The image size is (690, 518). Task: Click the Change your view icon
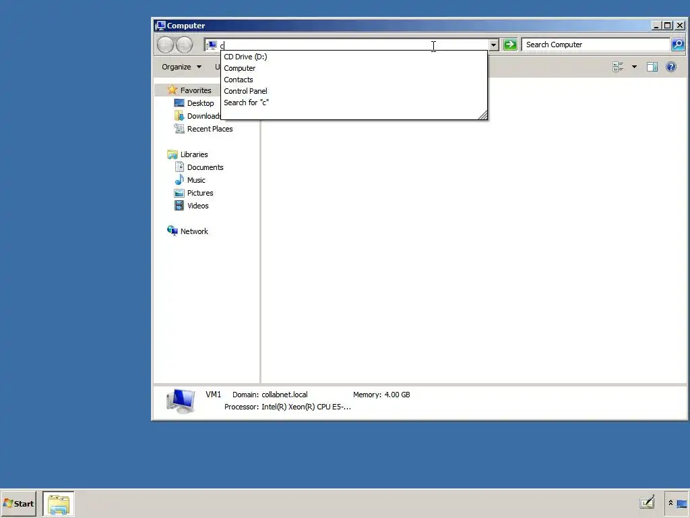click(x=618, y=67)
